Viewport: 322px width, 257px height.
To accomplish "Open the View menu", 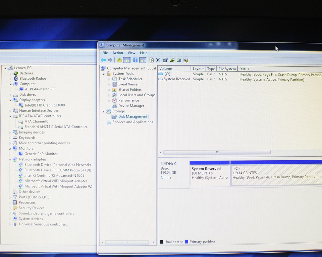I will pos(131,53).
